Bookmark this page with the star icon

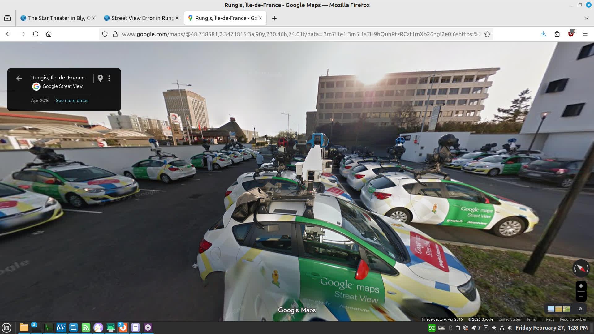coord(487,34)
